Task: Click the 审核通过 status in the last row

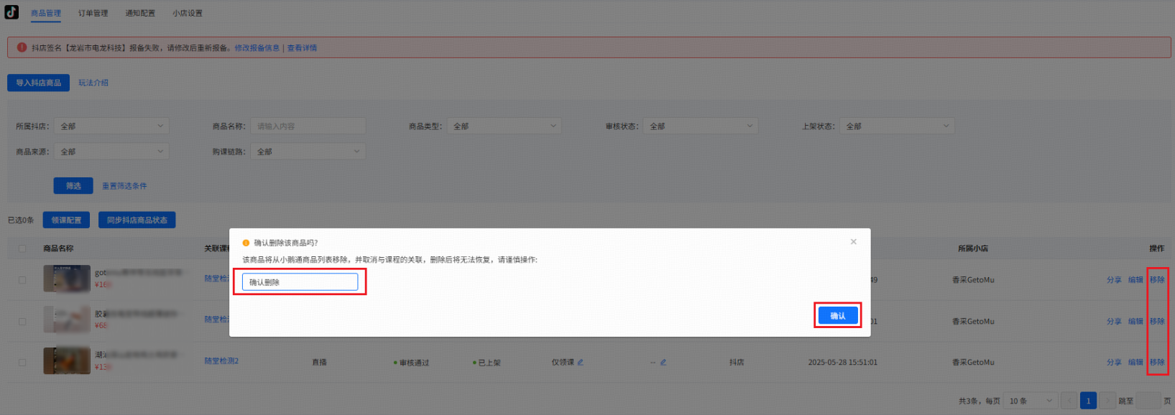Action: [x=411, y=363]
